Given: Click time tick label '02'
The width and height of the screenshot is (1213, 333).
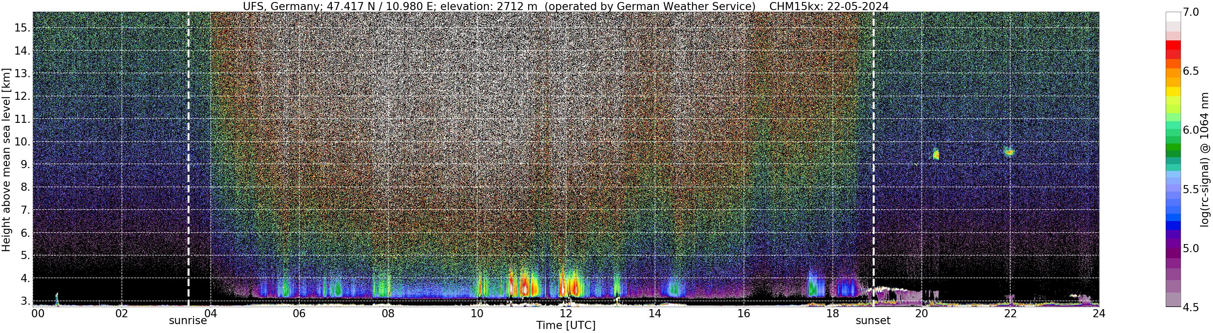Looking at the screenshot, I should tap(122, 313).
